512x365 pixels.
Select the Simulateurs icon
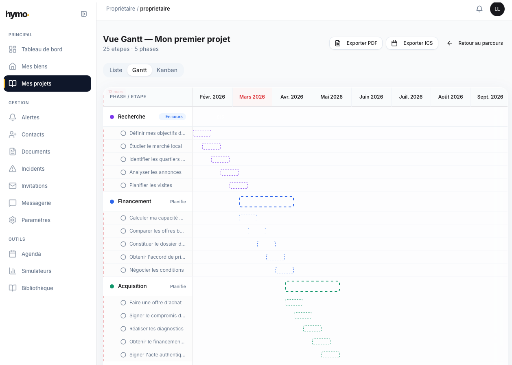click(x=12, y=271)
